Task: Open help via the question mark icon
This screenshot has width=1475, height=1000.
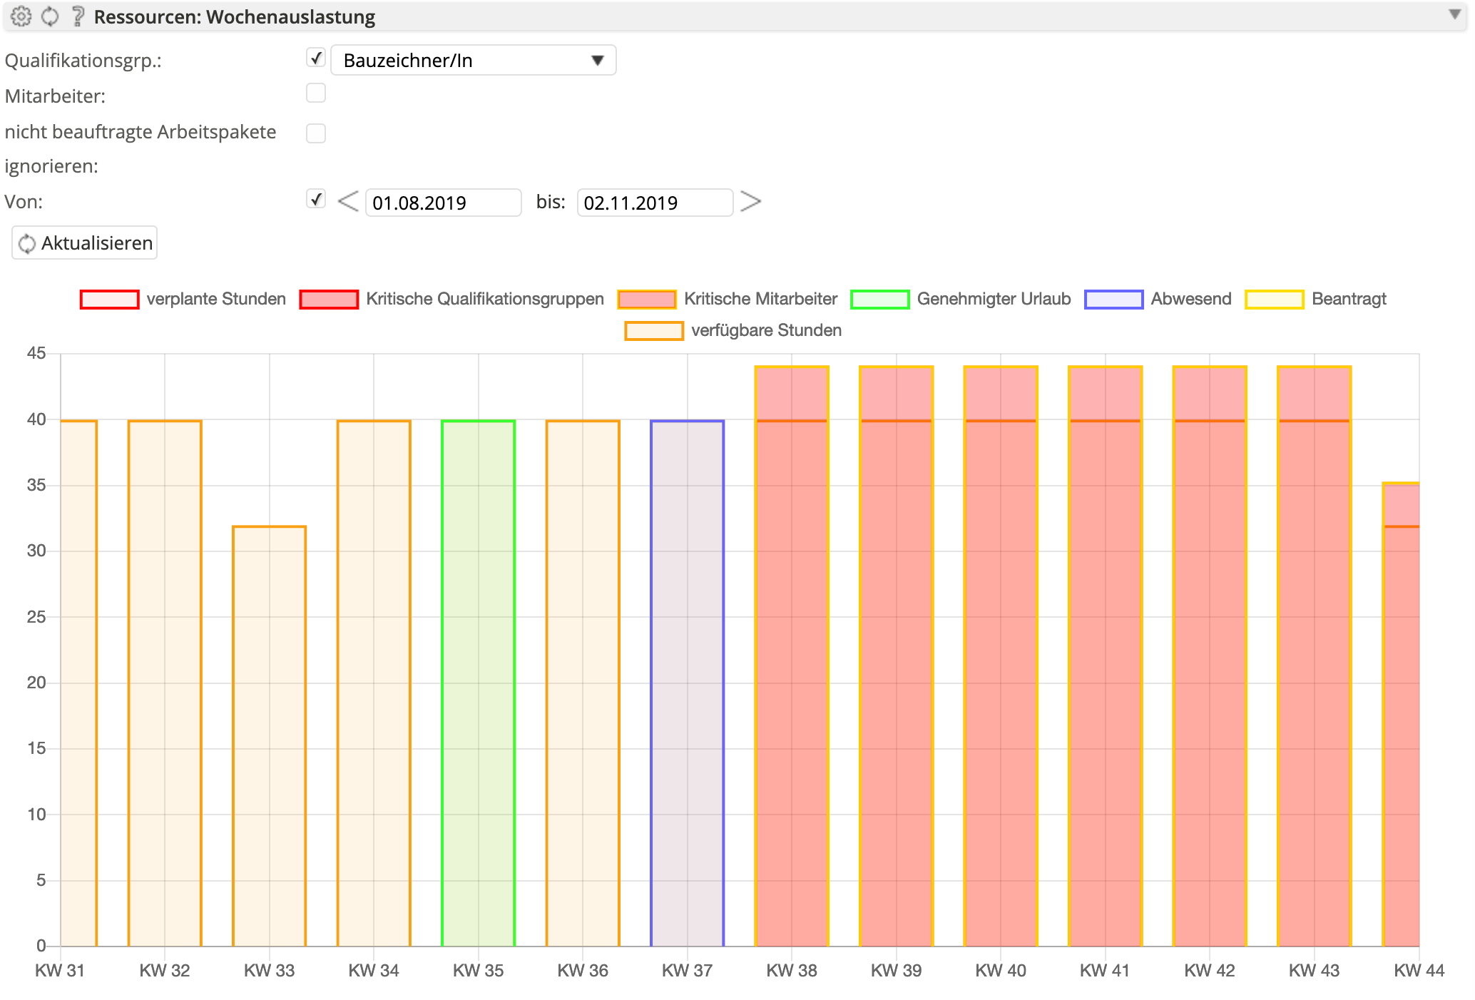Action: pos(77,16)
